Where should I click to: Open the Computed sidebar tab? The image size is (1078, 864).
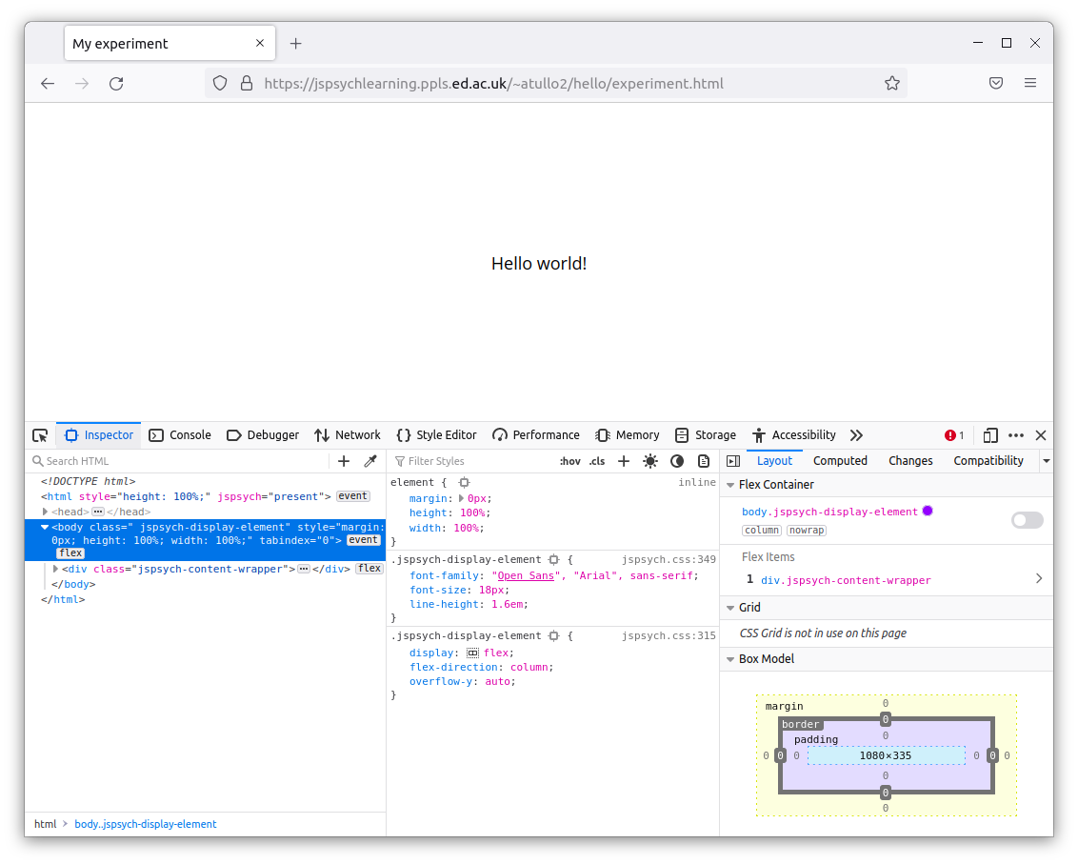pos(840,461)
